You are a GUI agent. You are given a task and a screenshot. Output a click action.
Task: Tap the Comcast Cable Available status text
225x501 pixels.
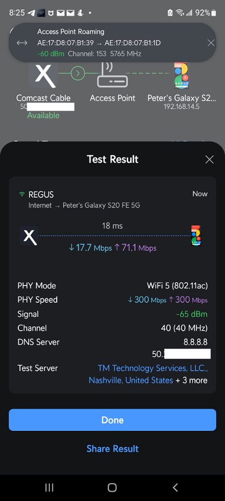tap(43, 115)
